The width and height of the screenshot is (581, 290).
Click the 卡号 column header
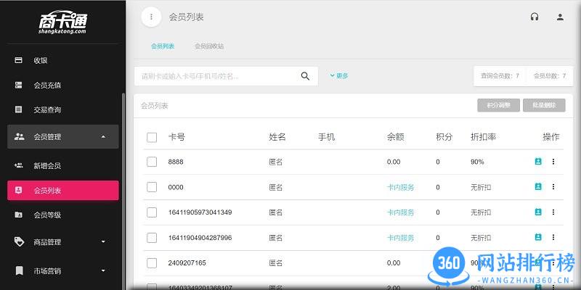point(176,137)
